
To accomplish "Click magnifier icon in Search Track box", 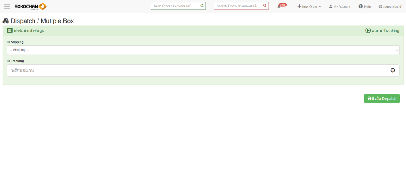I will point(264,6).
